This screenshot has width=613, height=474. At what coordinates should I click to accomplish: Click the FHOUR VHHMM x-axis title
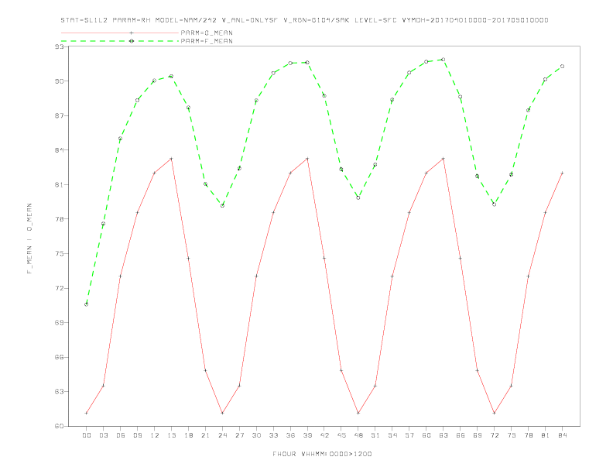[322, 454]
